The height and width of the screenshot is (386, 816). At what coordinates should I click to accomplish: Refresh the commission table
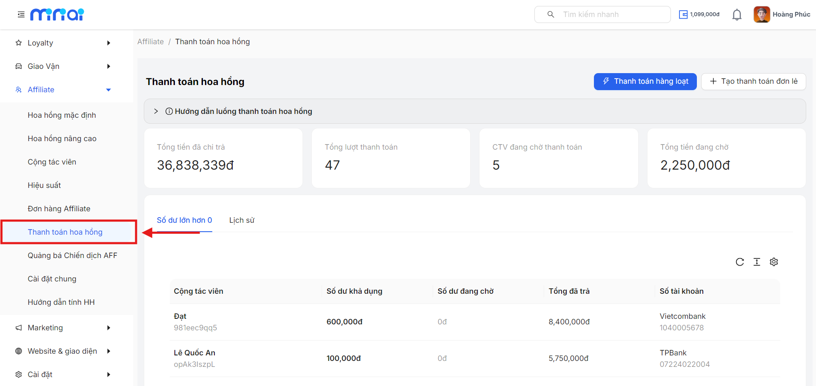coord(740,262)
